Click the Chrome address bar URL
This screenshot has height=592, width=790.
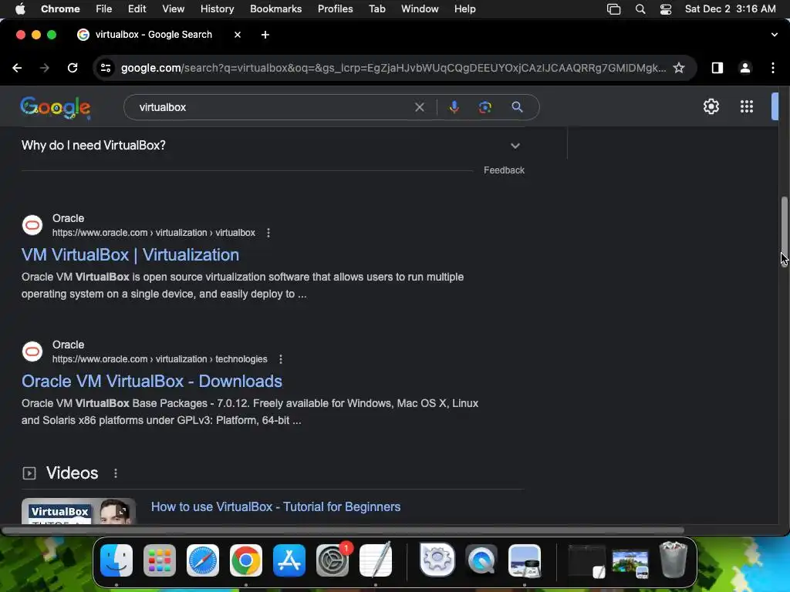click(393, 68)
